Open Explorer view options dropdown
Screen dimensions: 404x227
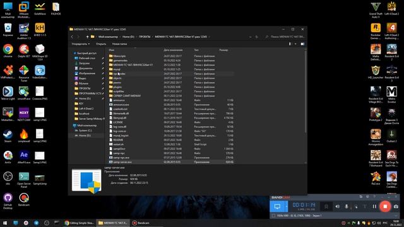tap(295, 44)
